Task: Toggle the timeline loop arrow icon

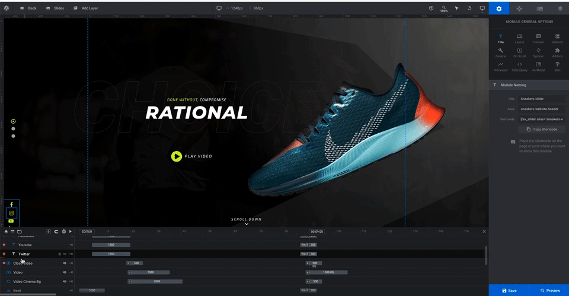Action: [x=56, y=231]
